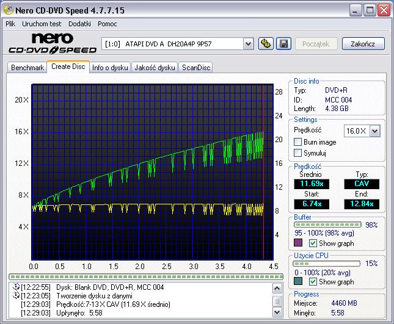Screen dimensions: 394x324
Task: Click the info icon beside the 12:22:55 log entry
Action: coord(16,286)
